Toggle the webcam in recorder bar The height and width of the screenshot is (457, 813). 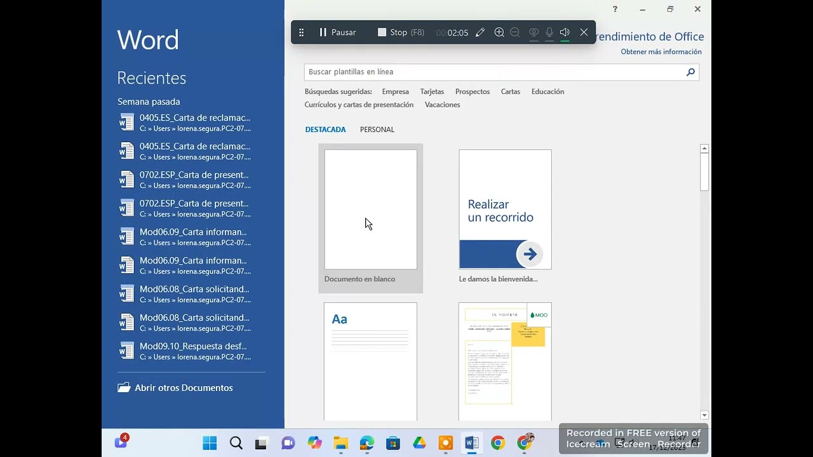[534, 32]
